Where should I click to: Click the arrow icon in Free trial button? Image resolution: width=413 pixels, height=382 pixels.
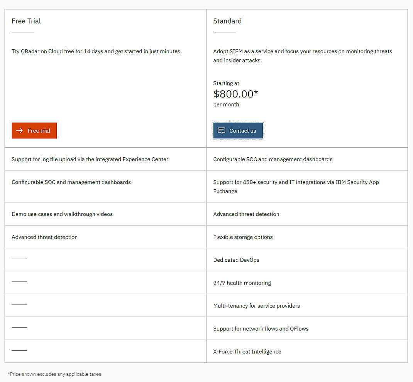[19, 131]
